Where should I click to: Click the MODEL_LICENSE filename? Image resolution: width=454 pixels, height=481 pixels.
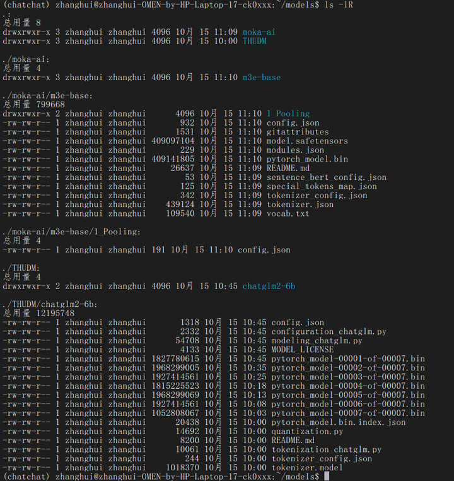pos(303,350)
